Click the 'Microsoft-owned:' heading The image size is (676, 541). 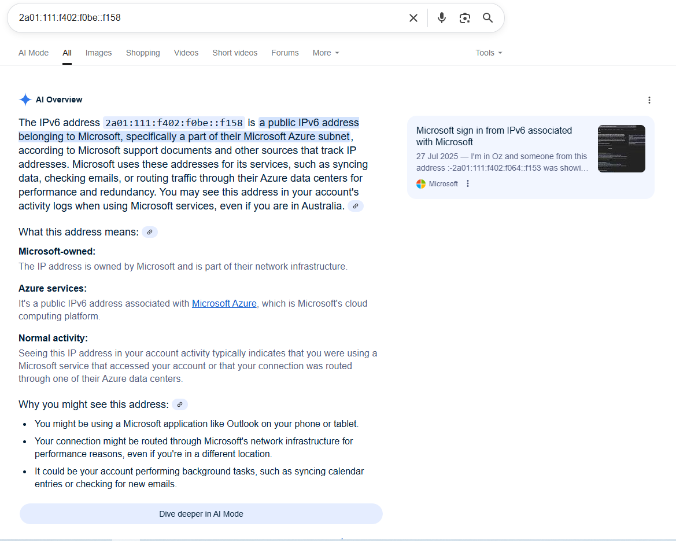[57, 252]
